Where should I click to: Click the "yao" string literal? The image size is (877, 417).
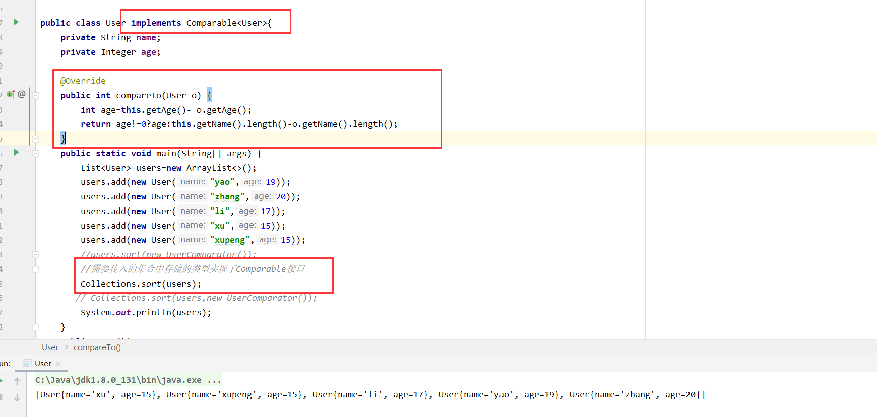point(222,182)
